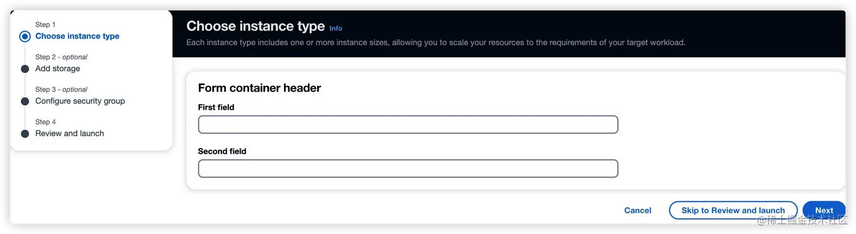Image resolution: width=856 pixels, height=234 pixels.
Task: Click the 'Step 3 - optional' label
Action: [61, 89]
